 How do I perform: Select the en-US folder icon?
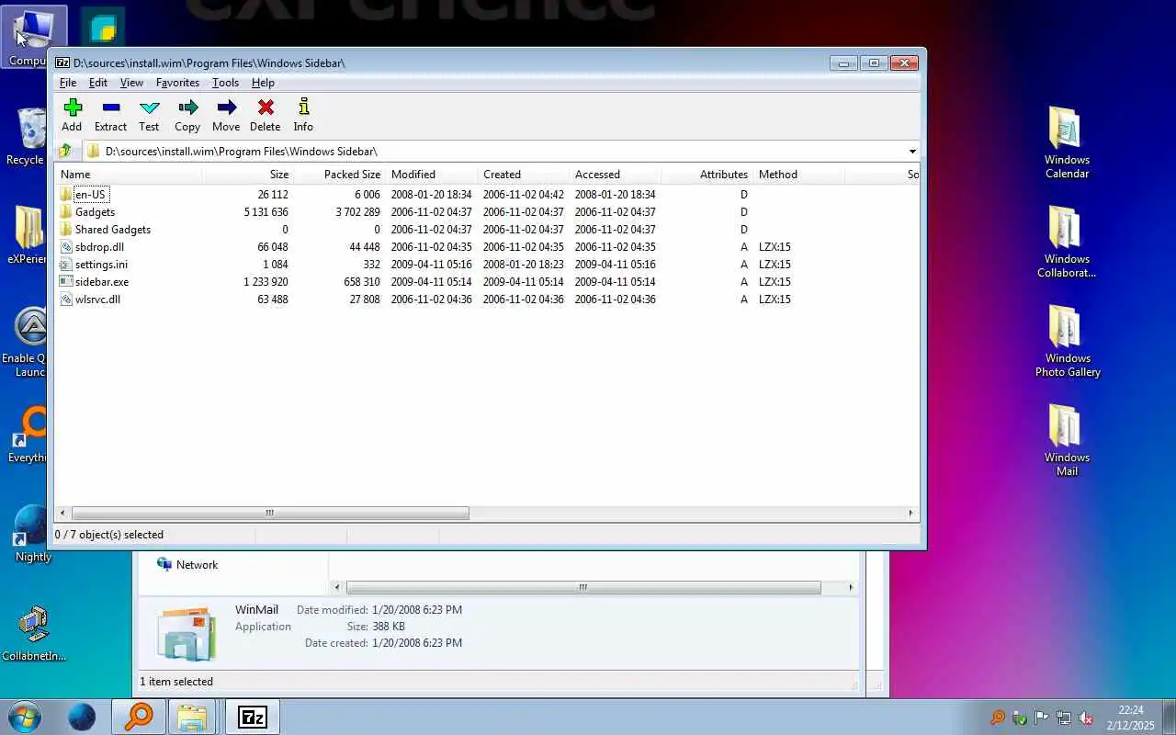point(66,194)
